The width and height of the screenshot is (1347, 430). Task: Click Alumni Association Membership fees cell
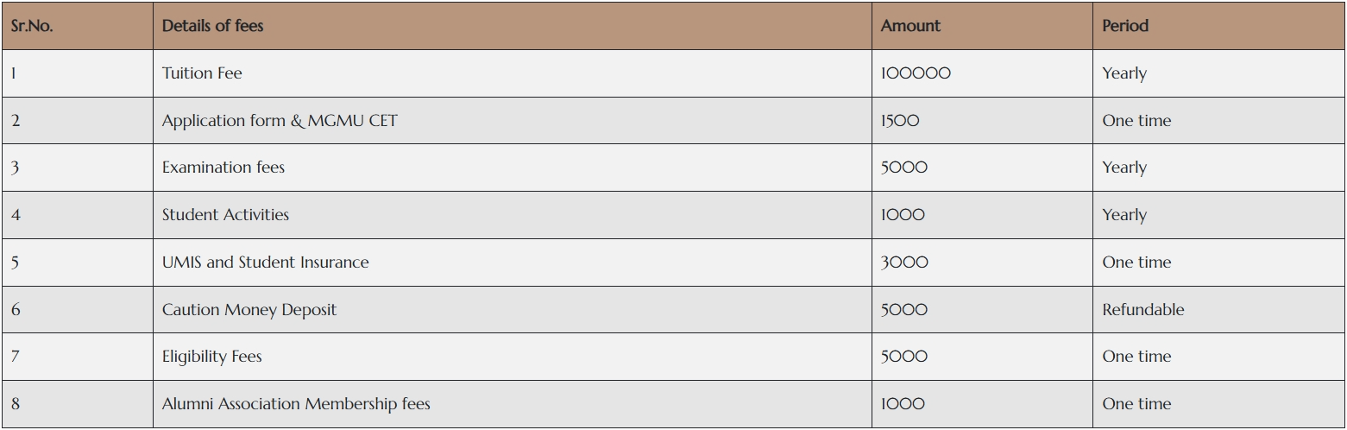pyautogui.click(x=512, y=404)
